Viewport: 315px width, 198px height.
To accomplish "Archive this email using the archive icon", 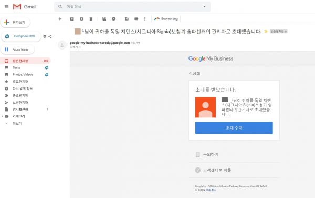I will coord(72,19).
